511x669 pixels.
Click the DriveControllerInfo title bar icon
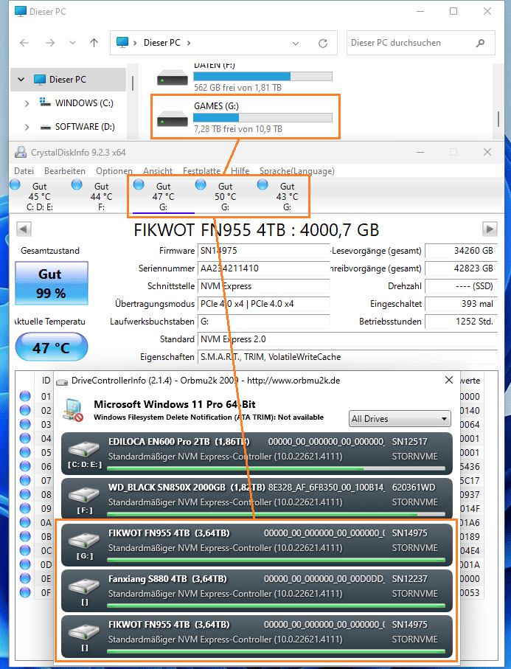click(62, 381)
